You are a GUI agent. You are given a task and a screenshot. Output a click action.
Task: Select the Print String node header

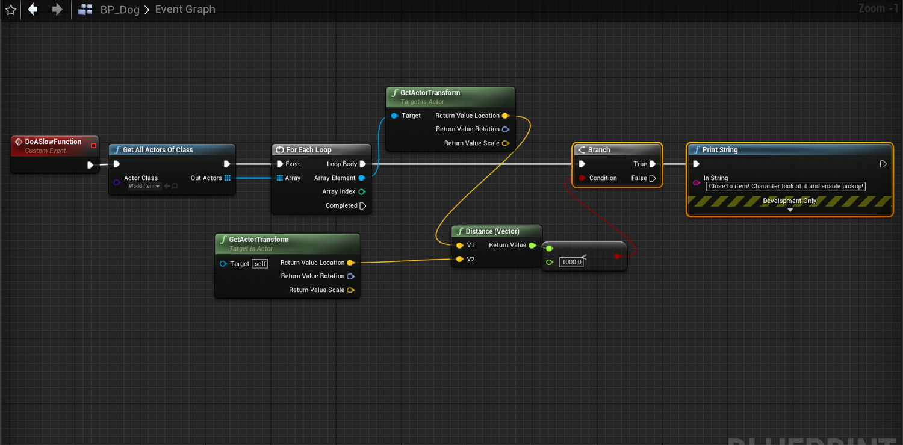tap(789, 149)
